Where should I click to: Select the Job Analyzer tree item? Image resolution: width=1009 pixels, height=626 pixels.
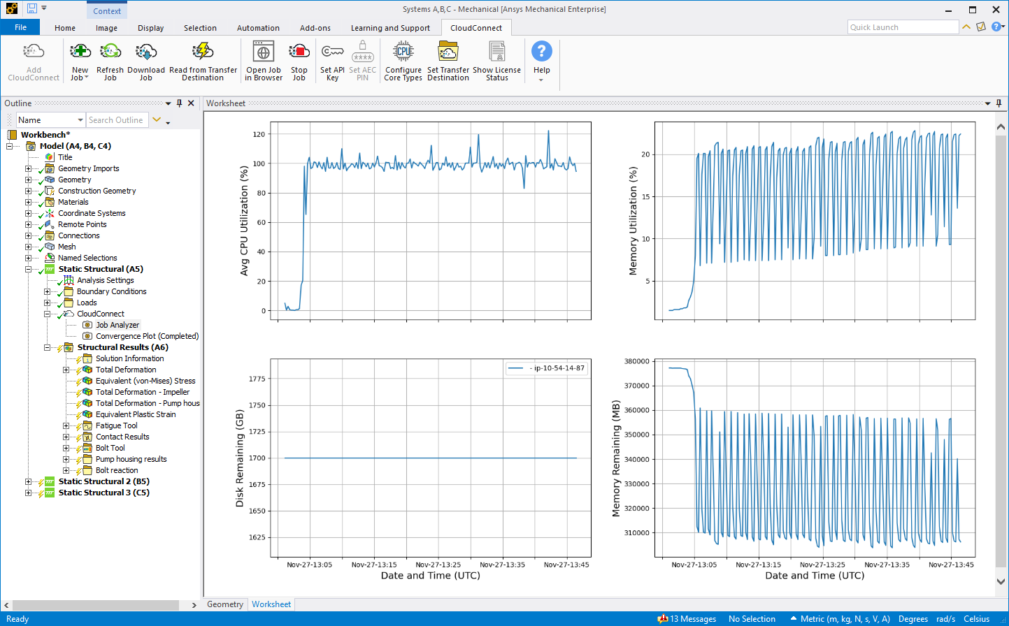click(x=117, y=325)
